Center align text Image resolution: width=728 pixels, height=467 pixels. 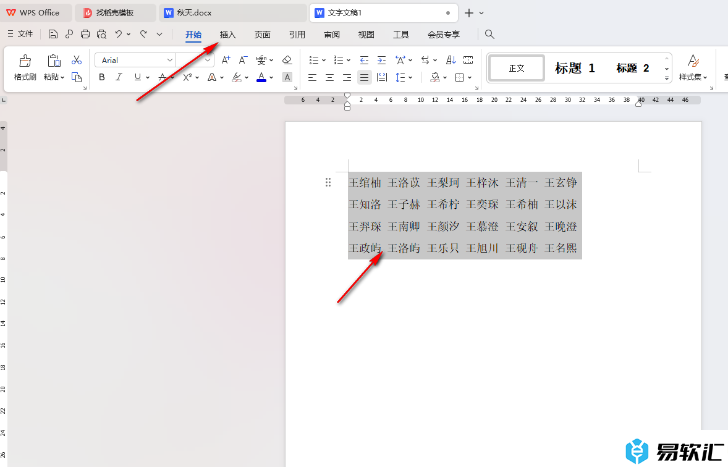329,77
